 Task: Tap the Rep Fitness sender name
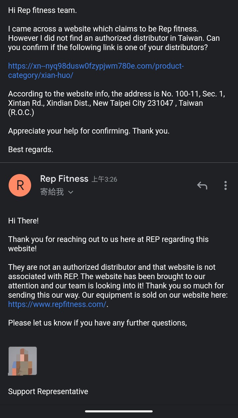(64, 179)
